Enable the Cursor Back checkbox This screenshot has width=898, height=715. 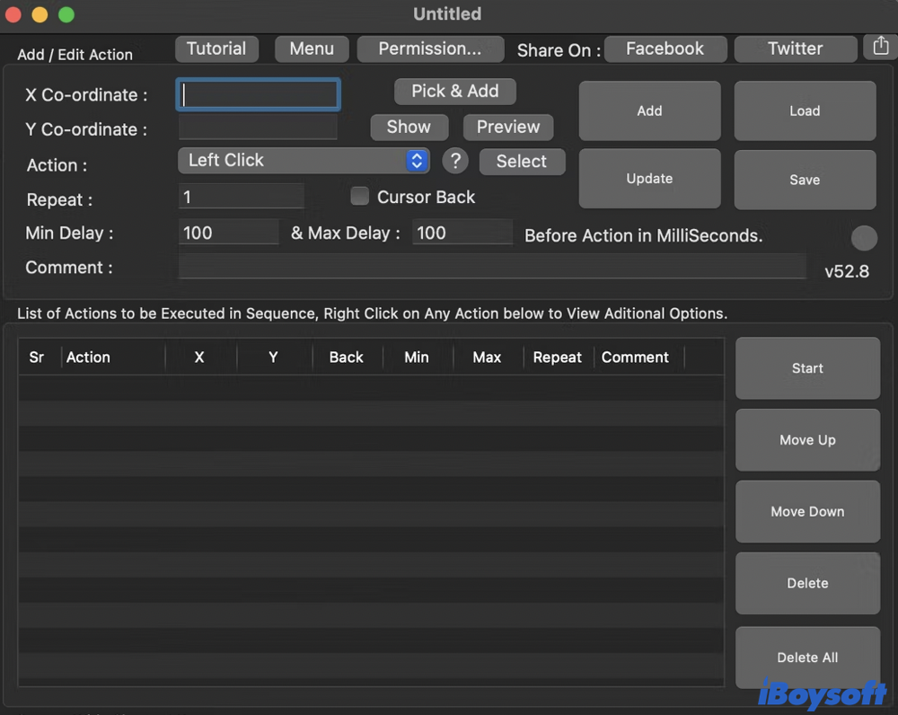(x=360, y=197)
